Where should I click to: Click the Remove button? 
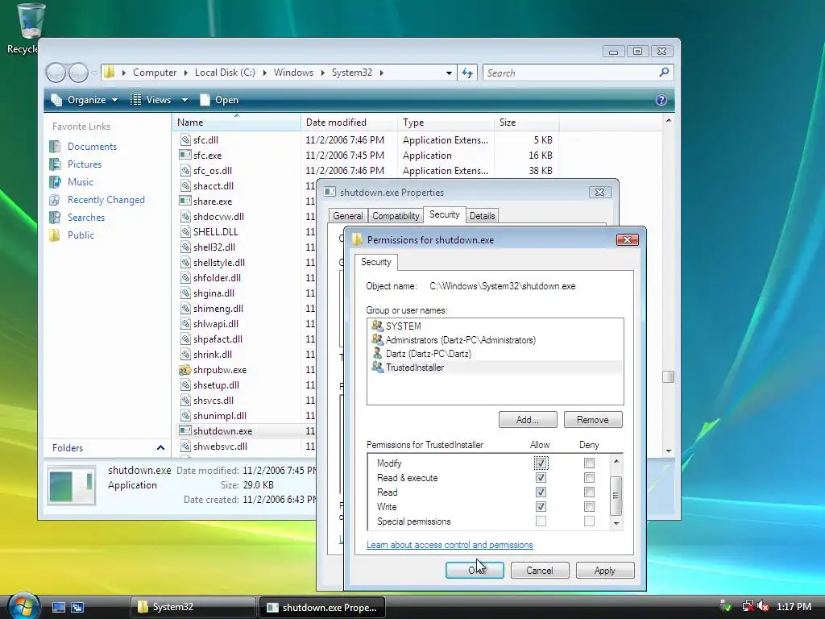(593, 419)
